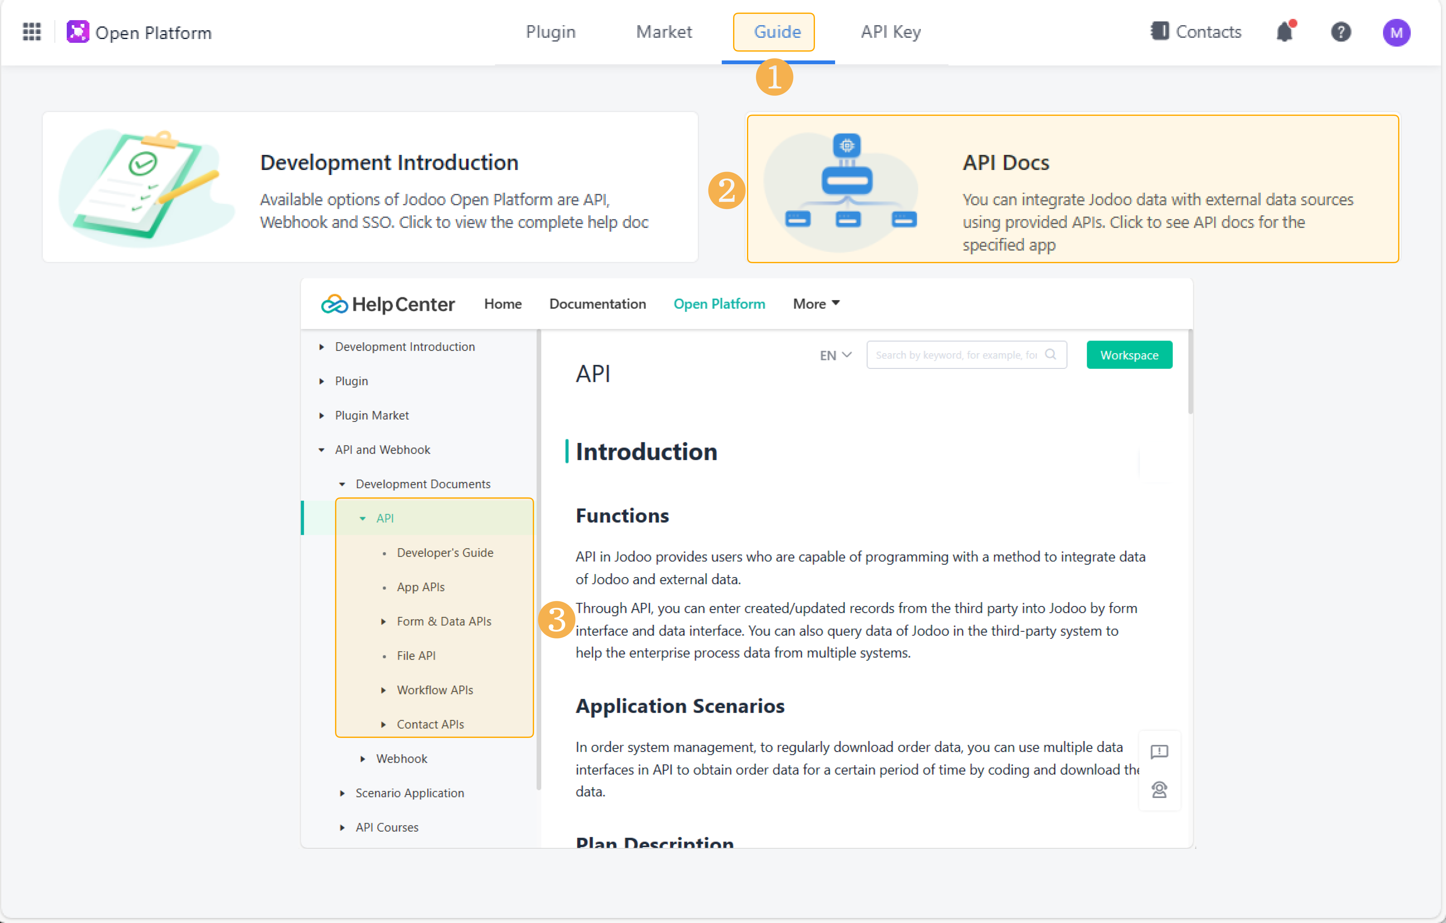Click the Help Center logo
The width and height of the screenshot is (1446, 923).
[388, 304]
